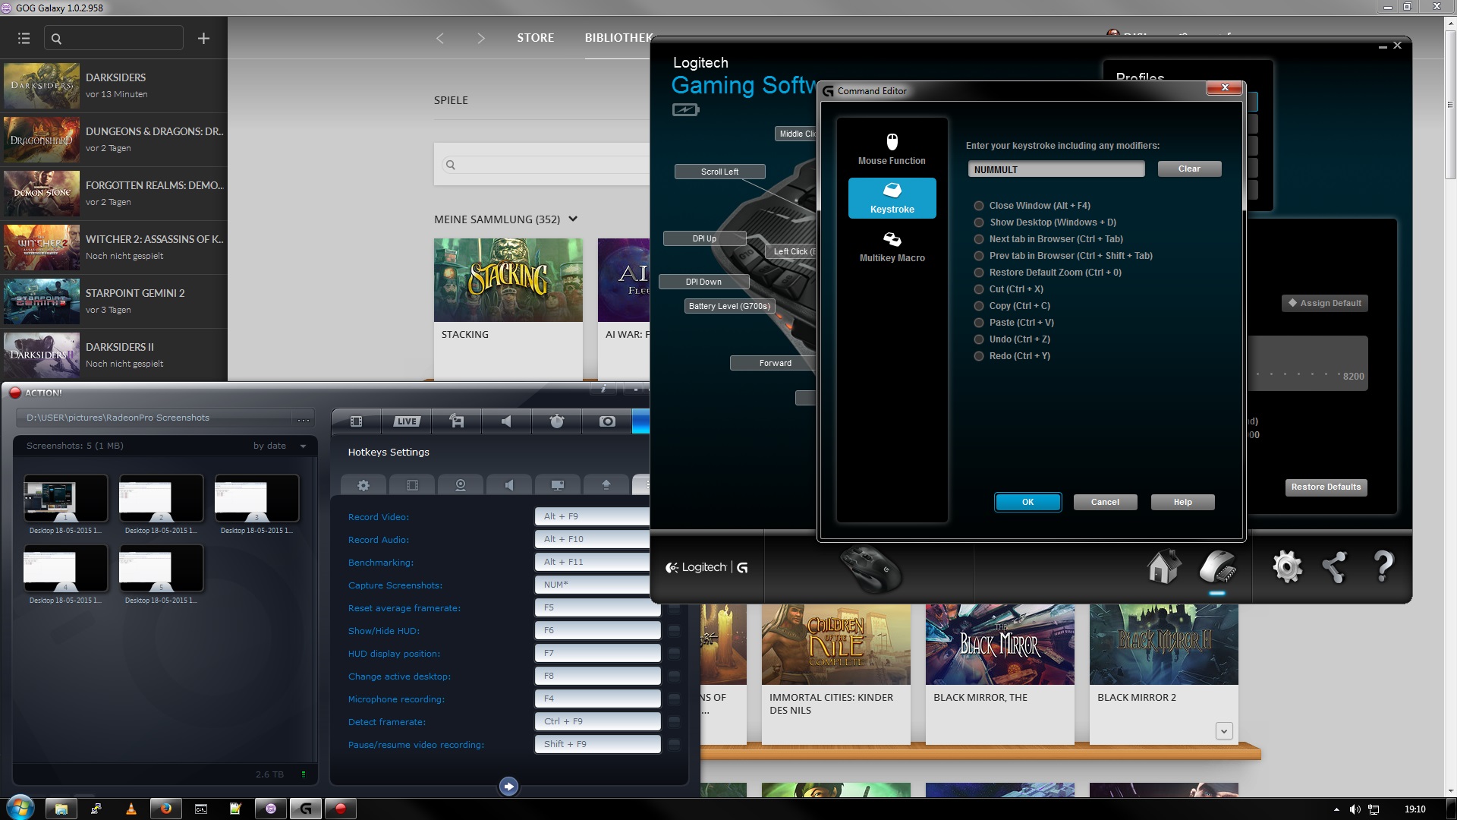Select Next tab in Browser radio
1457x820 pixels.
point(979,239)
